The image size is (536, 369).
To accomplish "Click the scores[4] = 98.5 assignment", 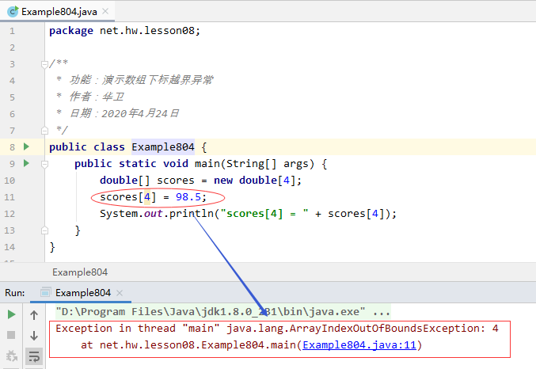I will (x=153, y=197).
